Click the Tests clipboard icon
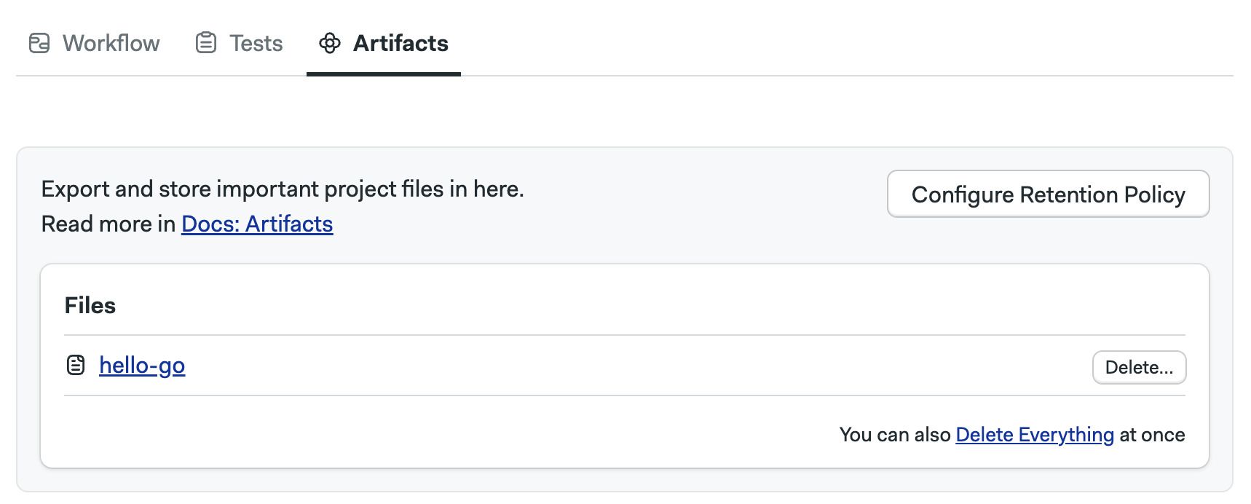 point(206,44)
